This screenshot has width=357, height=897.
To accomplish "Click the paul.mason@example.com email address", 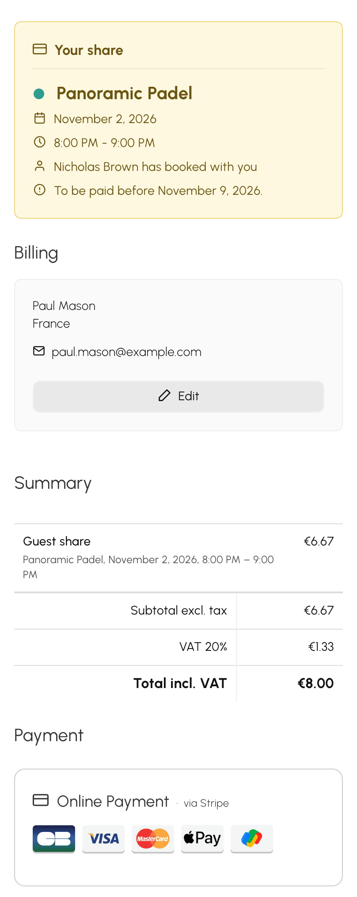I will click(126, 352).
